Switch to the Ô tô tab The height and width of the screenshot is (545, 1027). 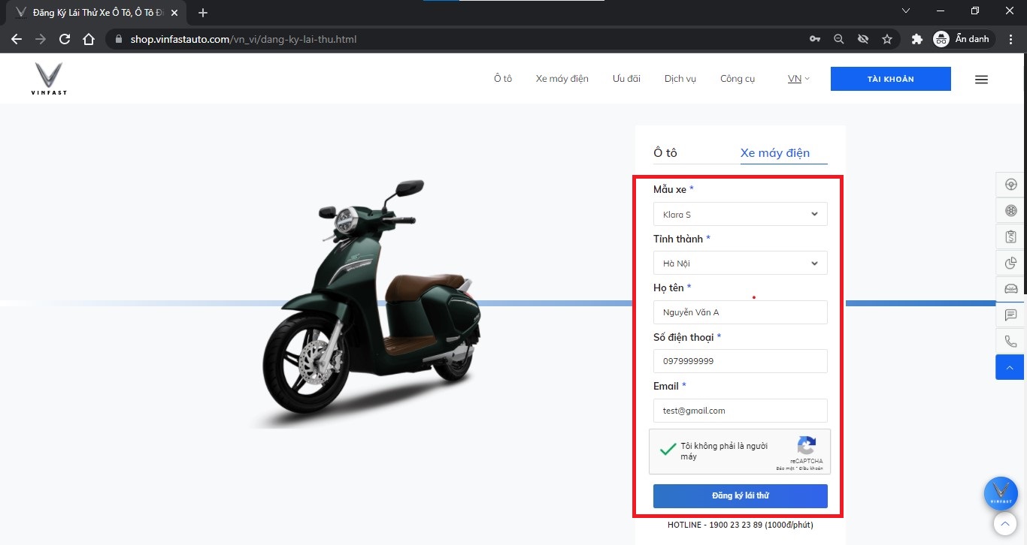coord(665,152)
